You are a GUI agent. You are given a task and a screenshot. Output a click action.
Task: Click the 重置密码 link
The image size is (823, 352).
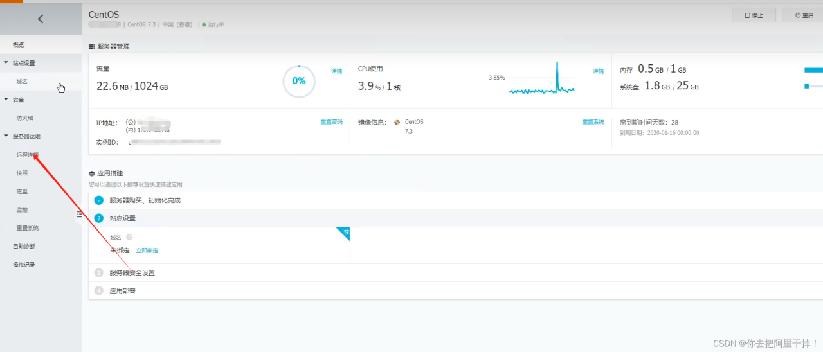point(331,121)
